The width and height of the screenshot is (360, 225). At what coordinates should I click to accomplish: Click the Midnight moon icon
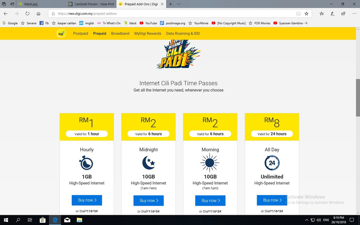(x=148, y=163)
